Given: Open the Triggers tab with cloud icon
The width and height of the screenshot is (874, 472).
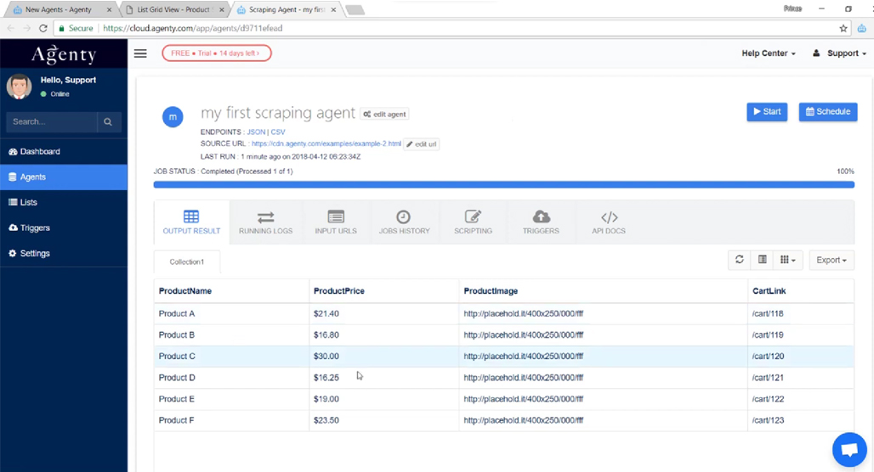Looking at the screenshot, I should 541,222.
